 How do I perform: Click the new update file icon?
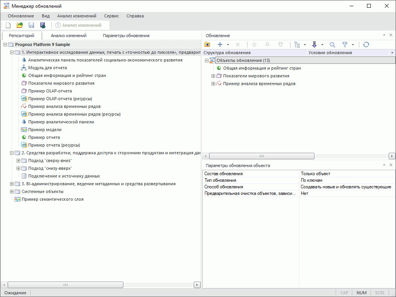[x=8, y=25]
